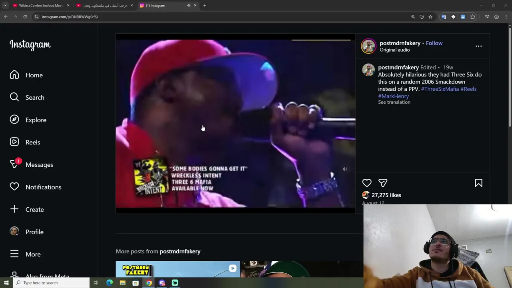Close the Instagram browser tab
The width and height of the screenshot is (512, 288).
195,6
